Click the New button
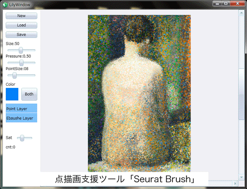Viewport: 247px width, 189px height. point(21,16)
